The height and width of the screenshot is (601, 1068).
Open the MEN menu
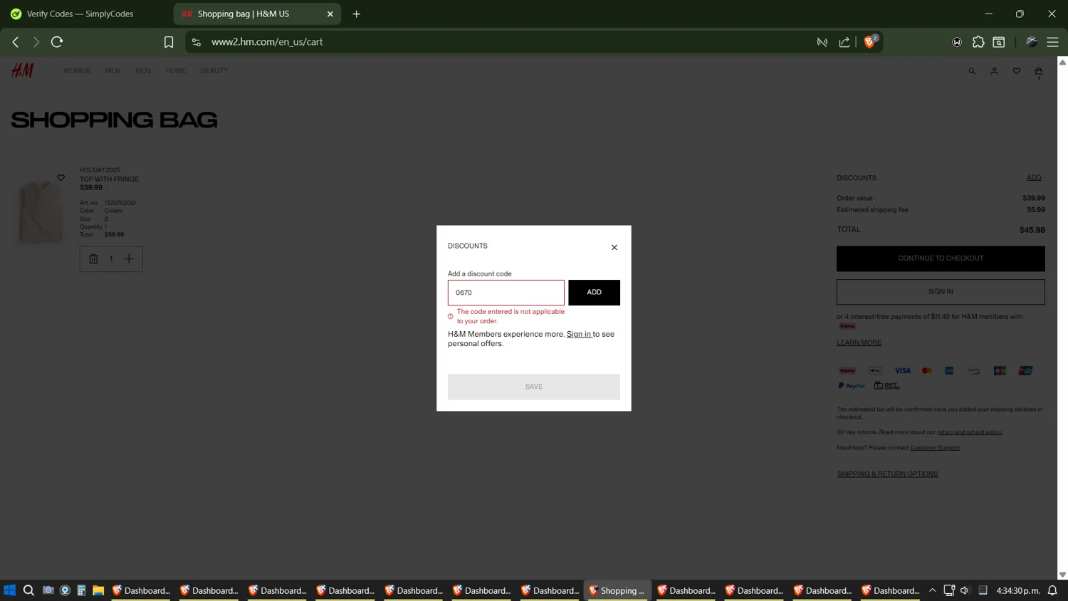(x=112, y=70)
